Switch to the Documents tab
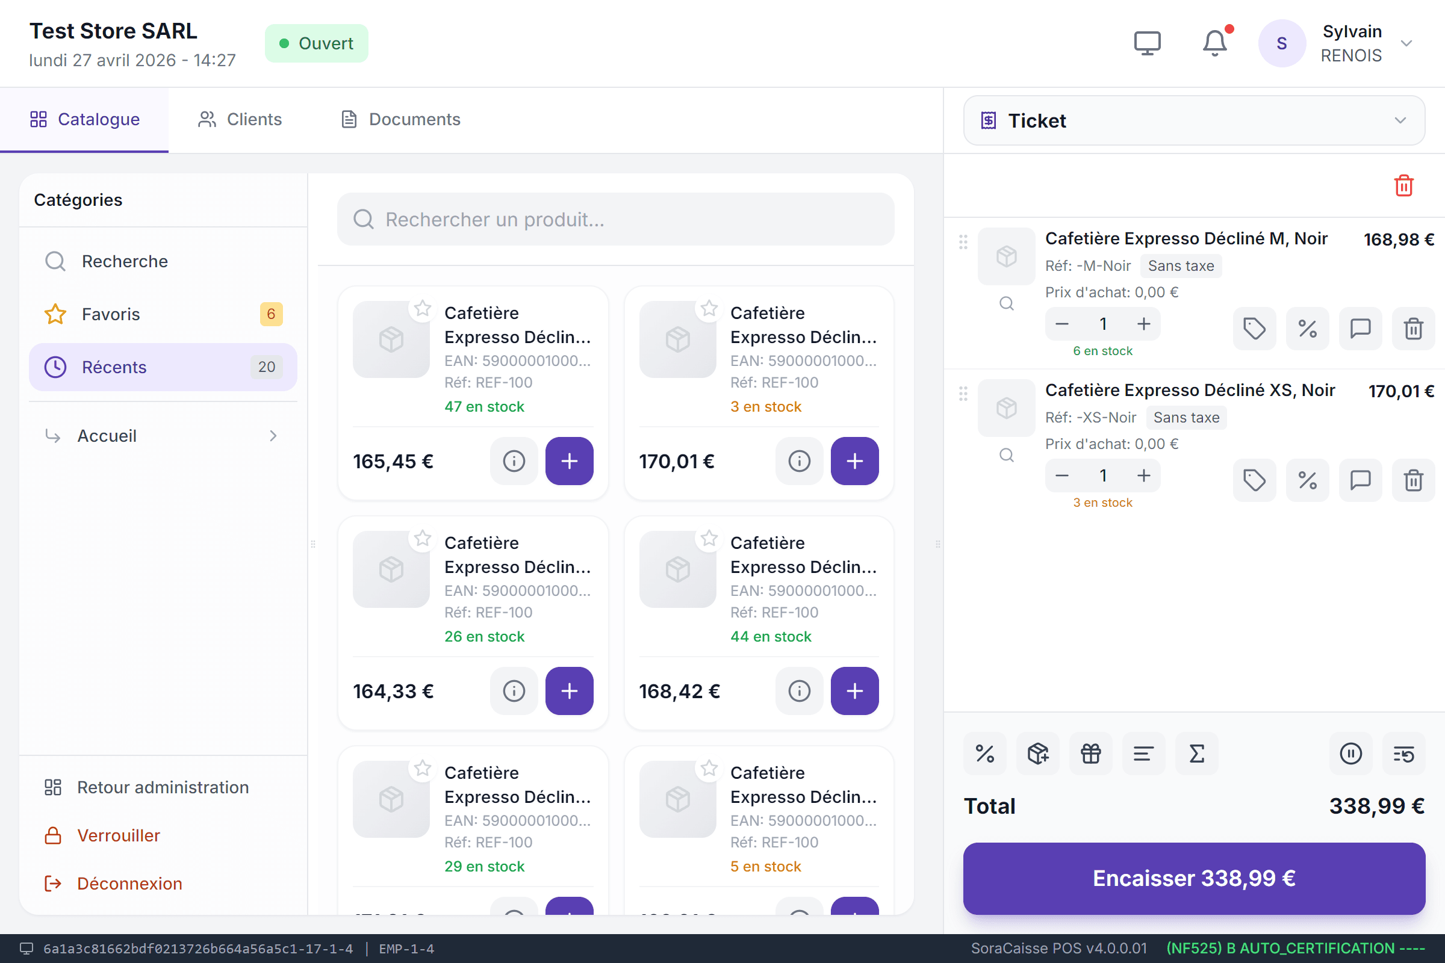This screenshot has width=1445, height=963. coord(400,119)
